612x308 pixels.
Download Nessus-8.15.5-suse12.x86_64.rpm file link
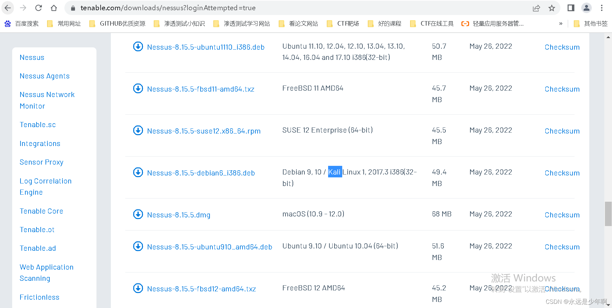coord(204,131)
